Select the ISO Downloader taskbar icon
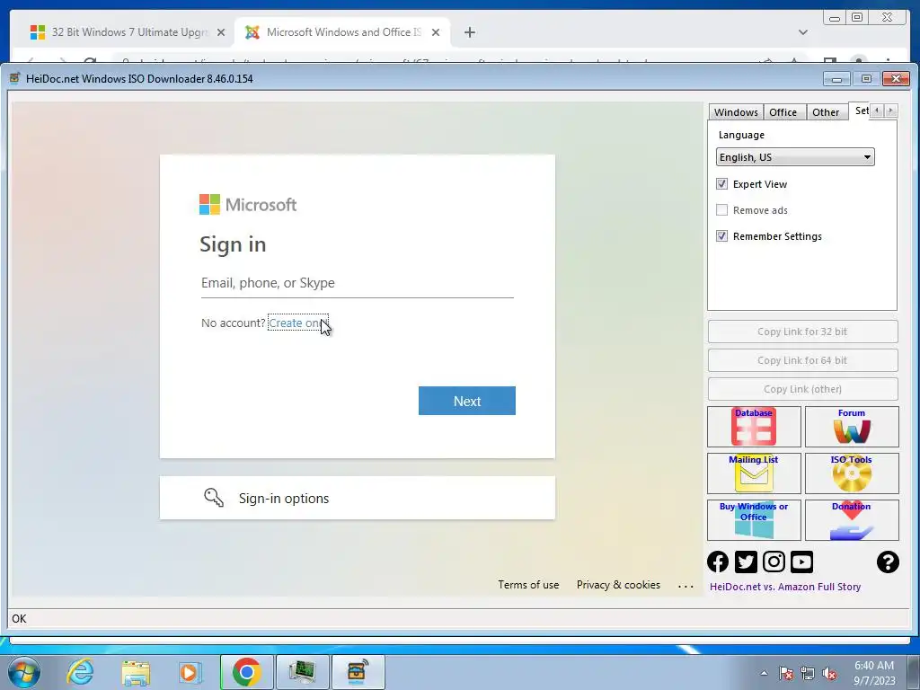Viewport: 920px width, 690px height. click(358, 672)
